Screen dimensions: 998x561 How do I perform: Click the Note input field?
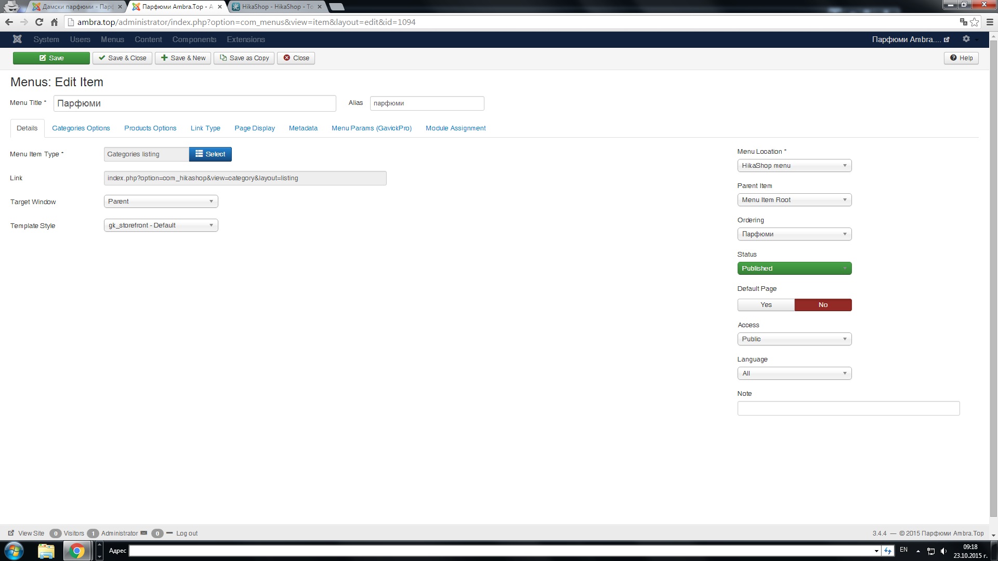(x=848, y=408)
